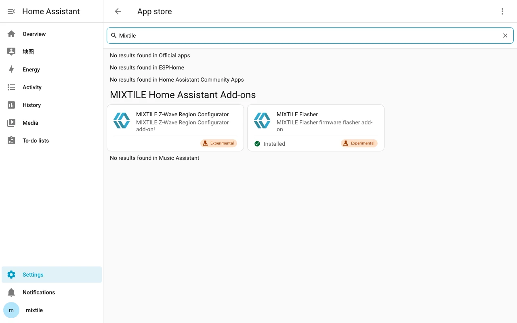Select the Notifications menu label
517x323 pixels.
[39, 292]
